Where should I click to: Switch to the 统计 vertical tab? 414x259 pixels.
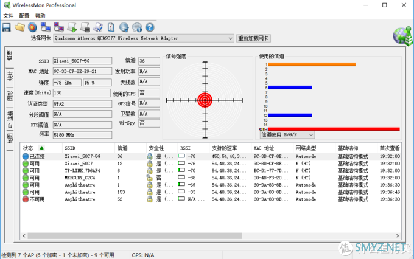click(x=10, y=76)
